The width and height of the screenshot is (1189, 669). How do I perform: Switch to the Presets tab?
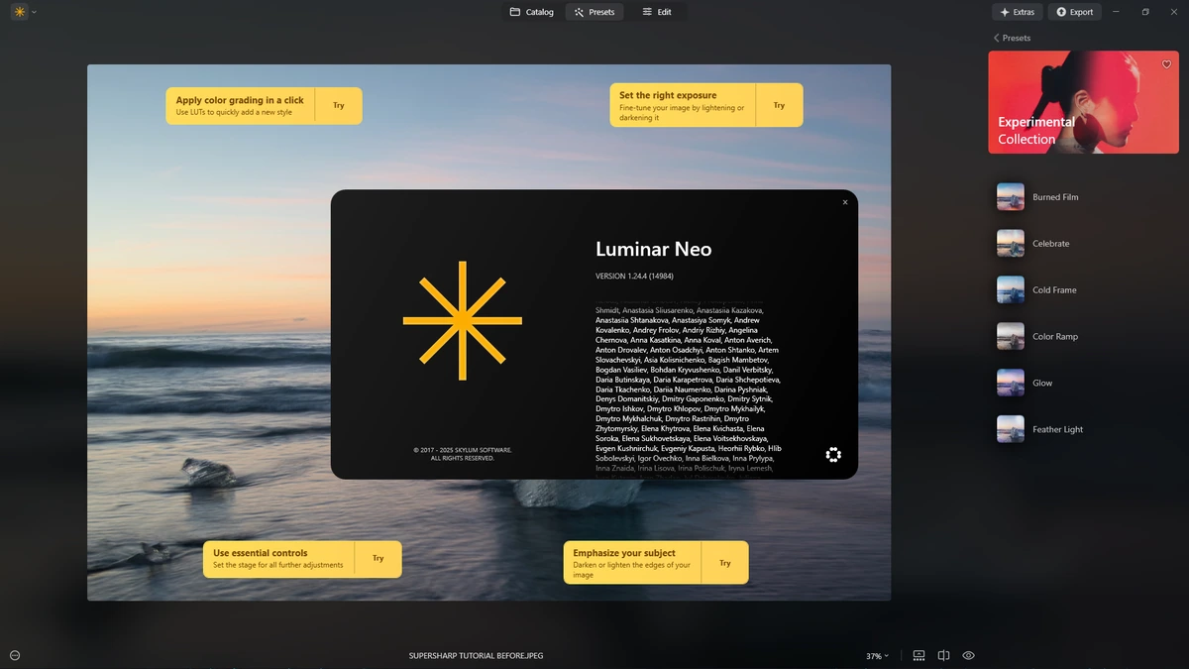[x=594, y=12]
